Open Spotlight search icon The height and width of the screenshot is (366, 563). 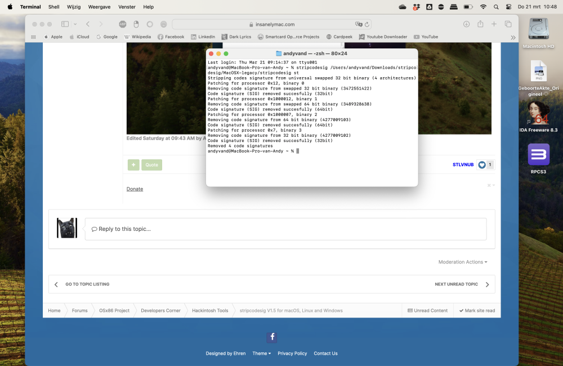coord(496,7)
